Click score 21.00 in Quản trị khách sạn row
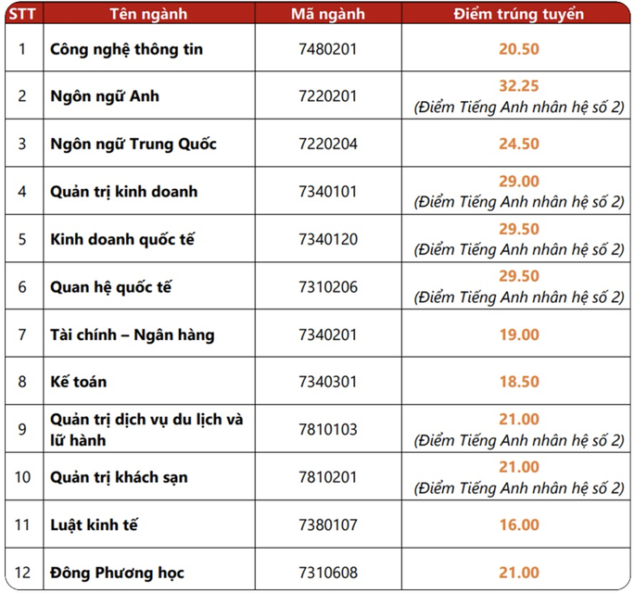634x593 pixels. click(x=519, y=467)
